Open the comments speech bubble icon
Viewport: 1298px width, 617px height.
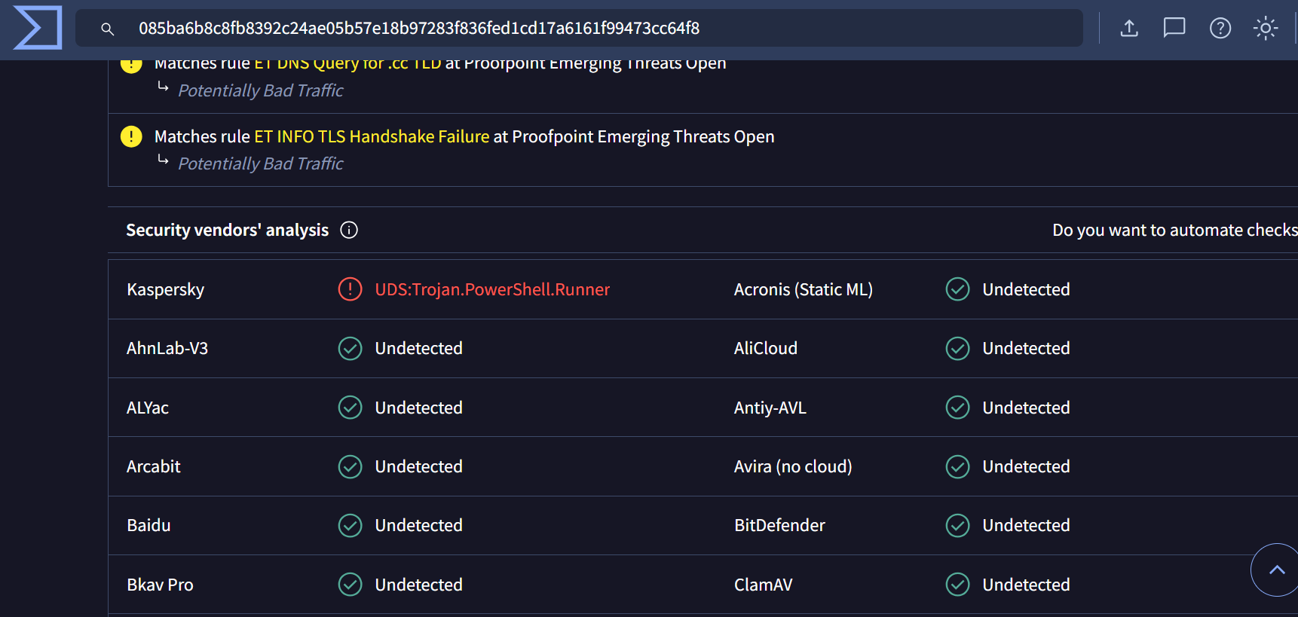point(1174,29)
